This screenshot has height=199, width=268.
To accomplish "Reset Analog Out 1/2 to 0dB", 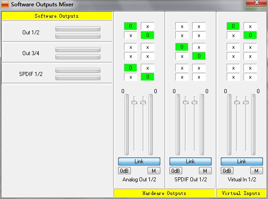I will pyautogui.click(x=124, y=171).
